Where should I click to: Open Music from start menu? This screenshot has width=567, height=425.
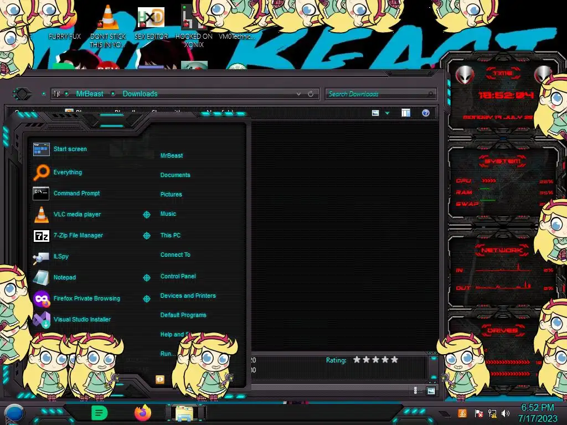tap(168, 214)
